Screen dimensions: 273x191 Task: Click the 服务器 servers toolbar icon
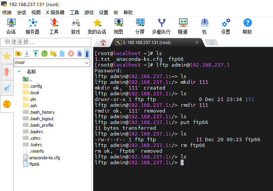[32, 26]
